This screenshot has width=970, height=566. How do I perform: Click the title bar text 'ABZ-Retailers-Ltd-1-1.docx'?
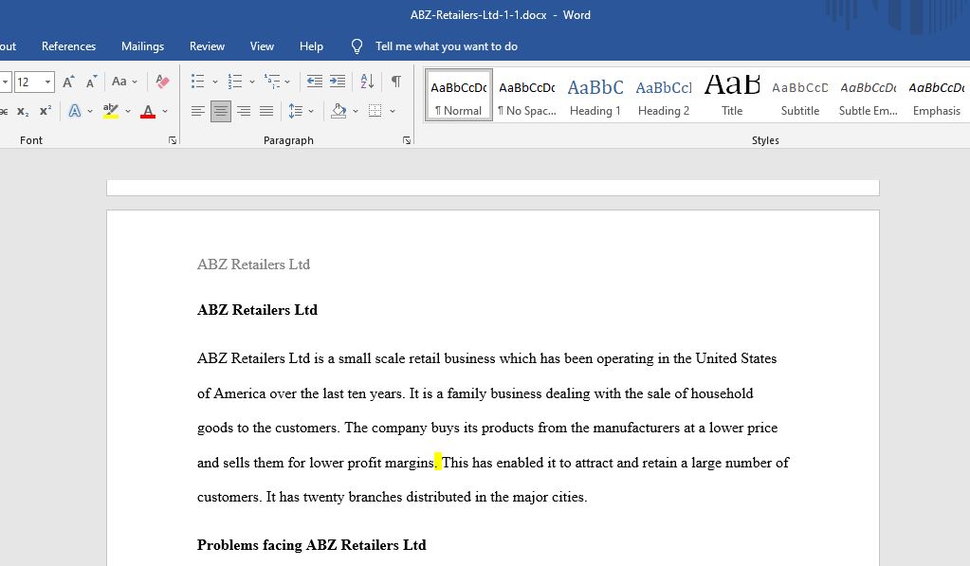coord(478,15)
